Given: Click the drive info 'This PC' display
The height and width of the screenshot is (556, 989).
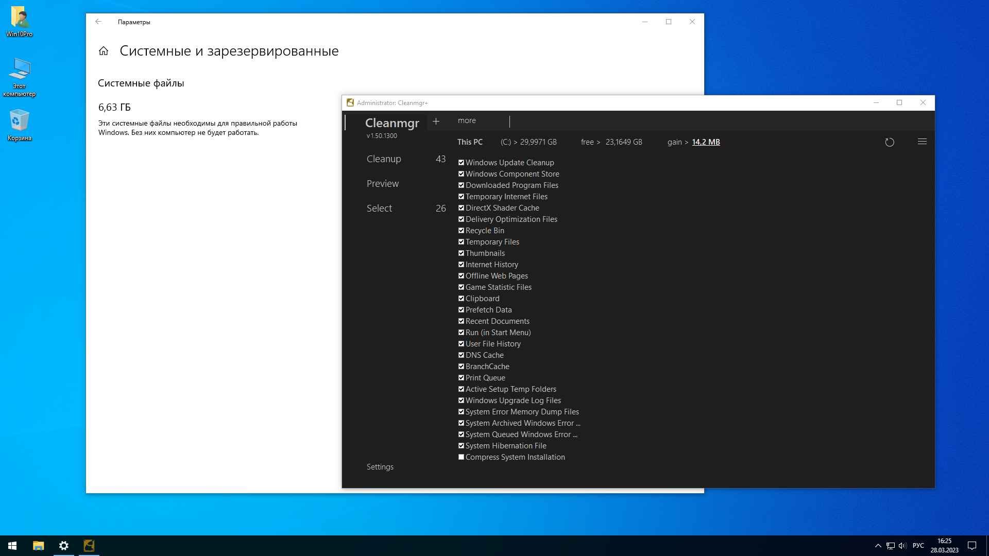Looking at the screenshot, I should 469,142.
